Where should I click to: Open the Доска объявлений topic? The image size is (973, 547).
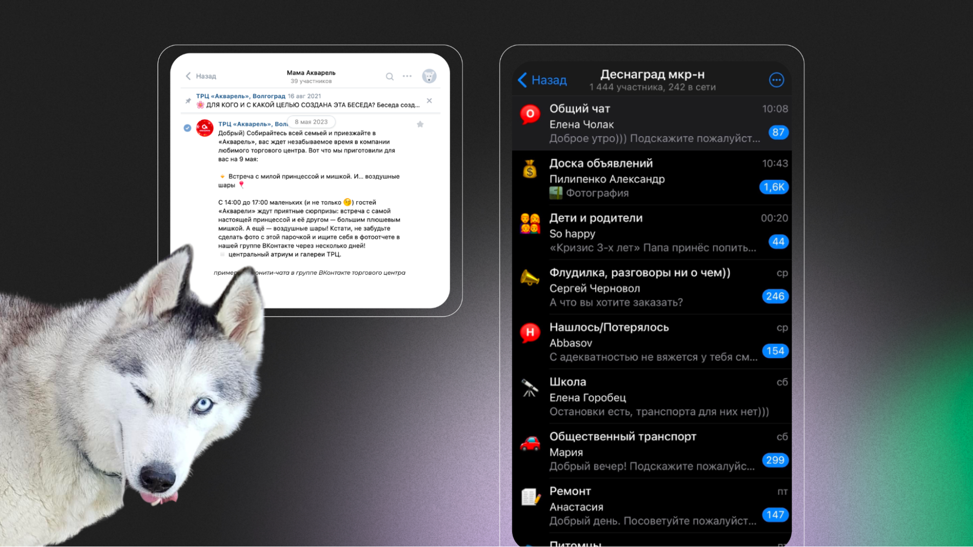652,178
